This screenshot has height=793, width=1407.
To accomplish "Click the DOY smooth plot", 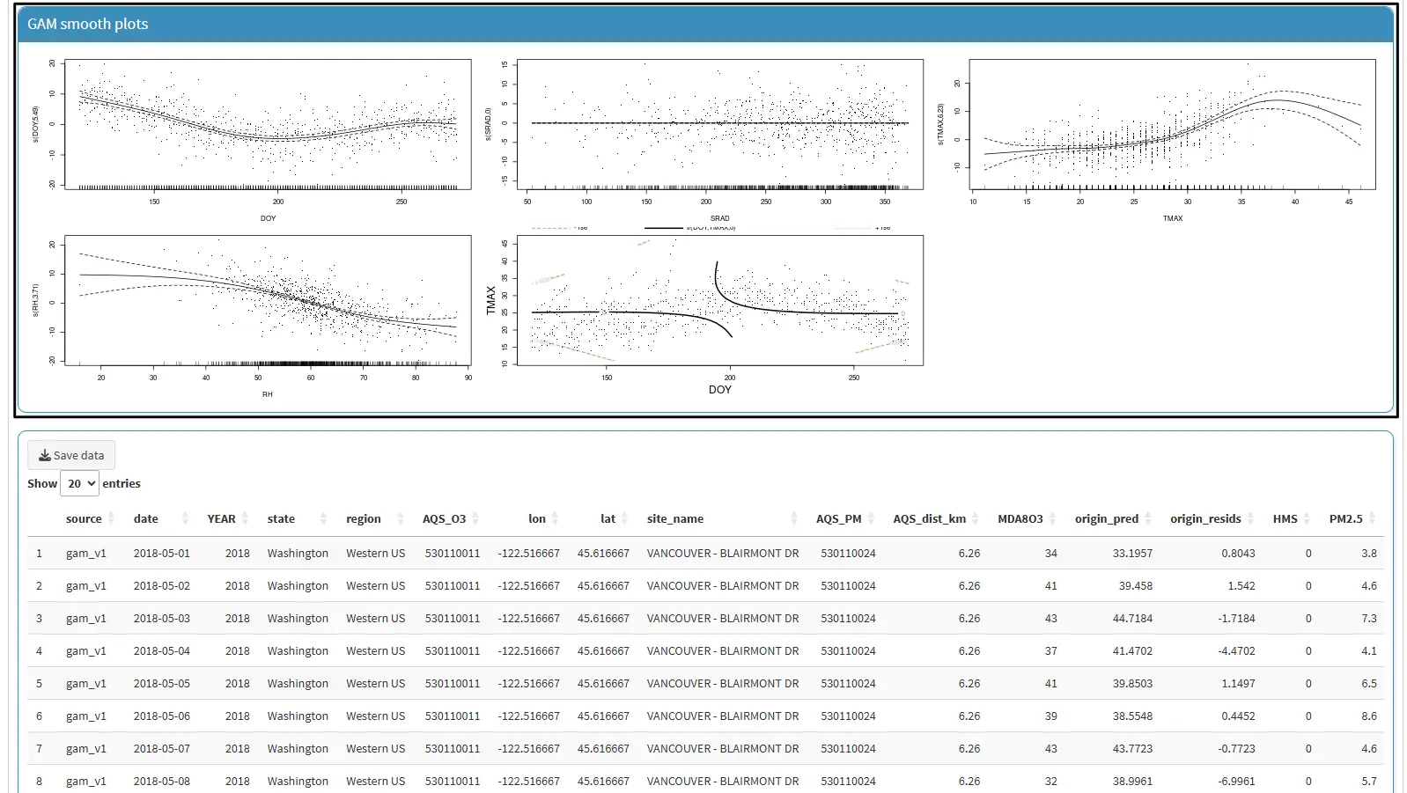I will (268, 125).
